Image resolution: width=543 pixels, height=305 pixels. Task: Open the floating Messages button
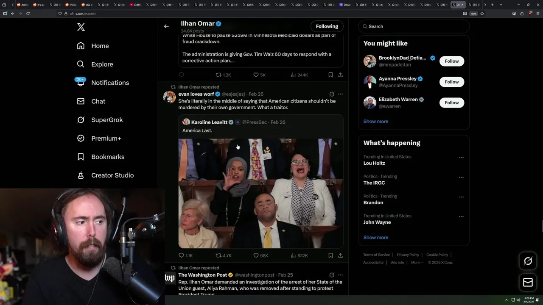tap(528, 282)
